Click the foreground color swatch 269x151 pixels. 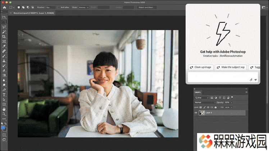click(3, 128)
